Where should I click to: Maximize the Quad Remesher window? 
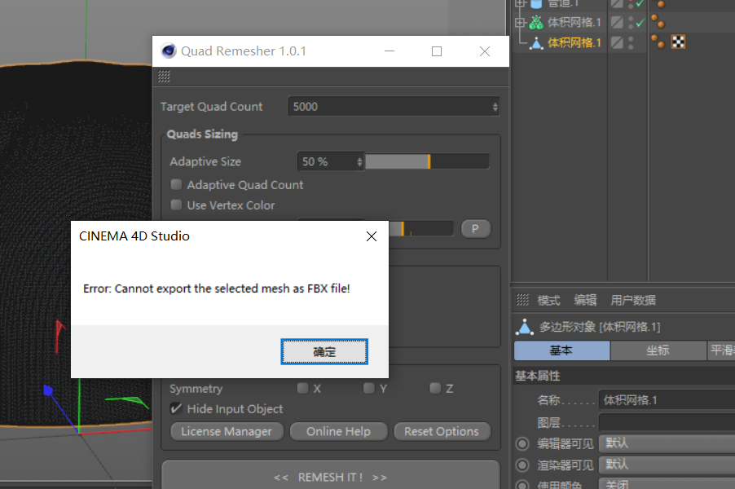click(x=437, y=51)
